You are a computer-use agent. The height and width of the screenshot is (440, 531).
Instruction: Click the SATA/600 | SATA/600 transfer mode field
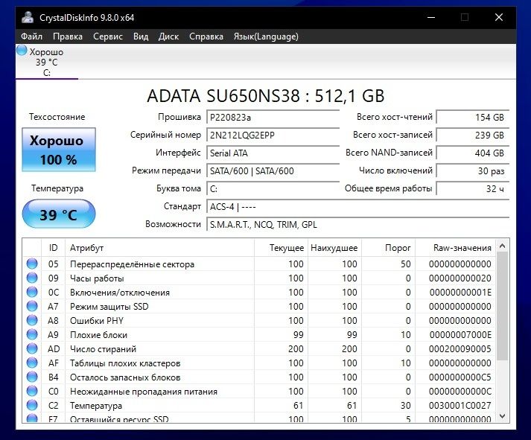(x=273, y=171)
